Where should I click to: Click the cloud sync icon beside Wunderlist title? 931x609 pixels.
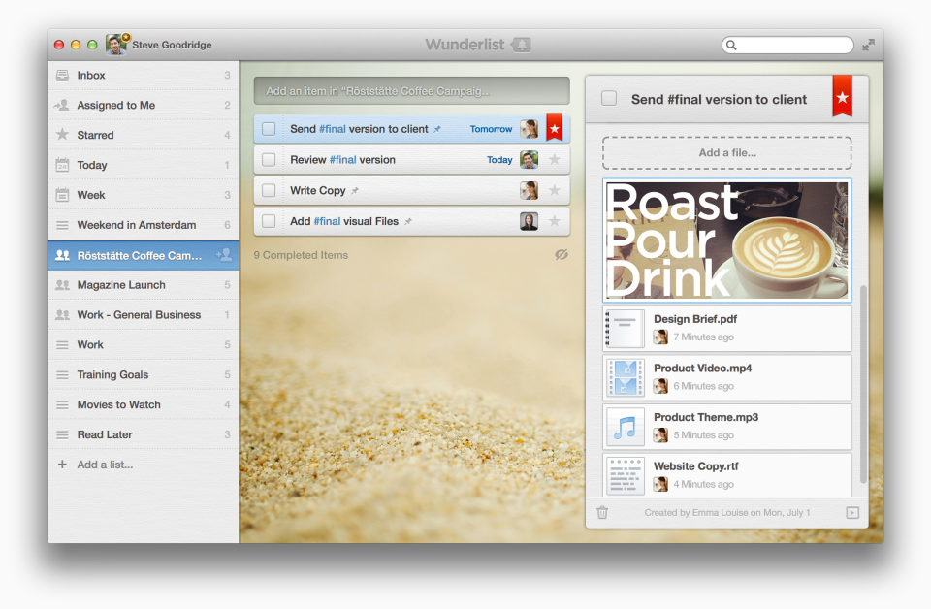coord(519,44)
